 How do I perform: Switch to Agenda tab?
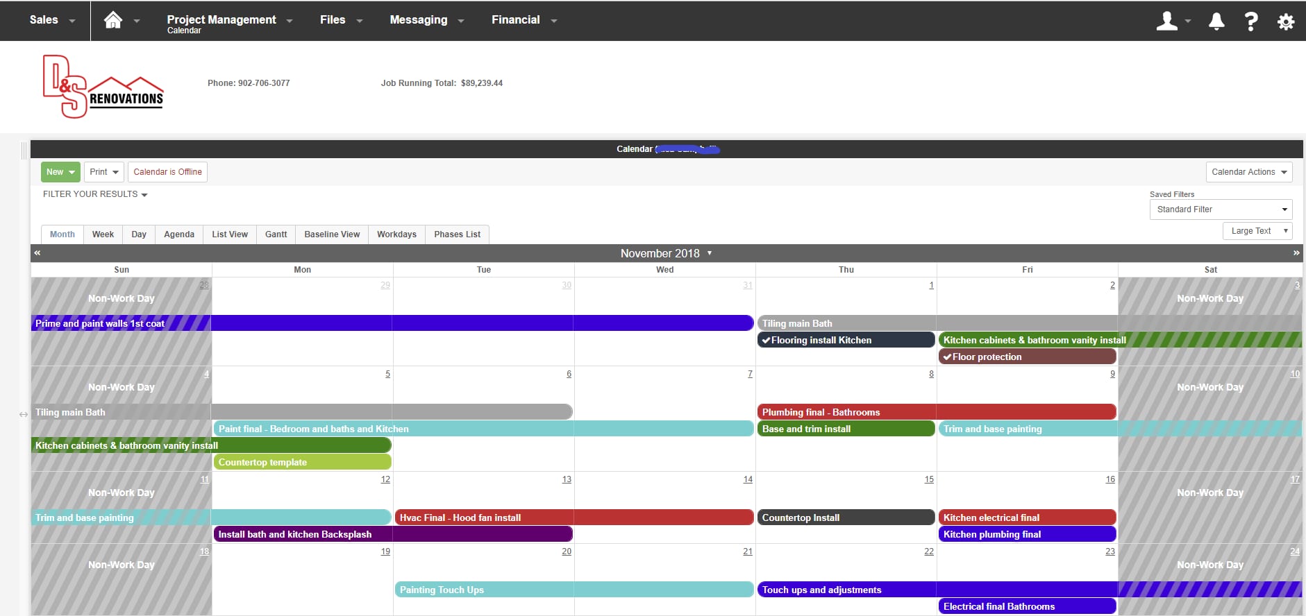[179, 234]
